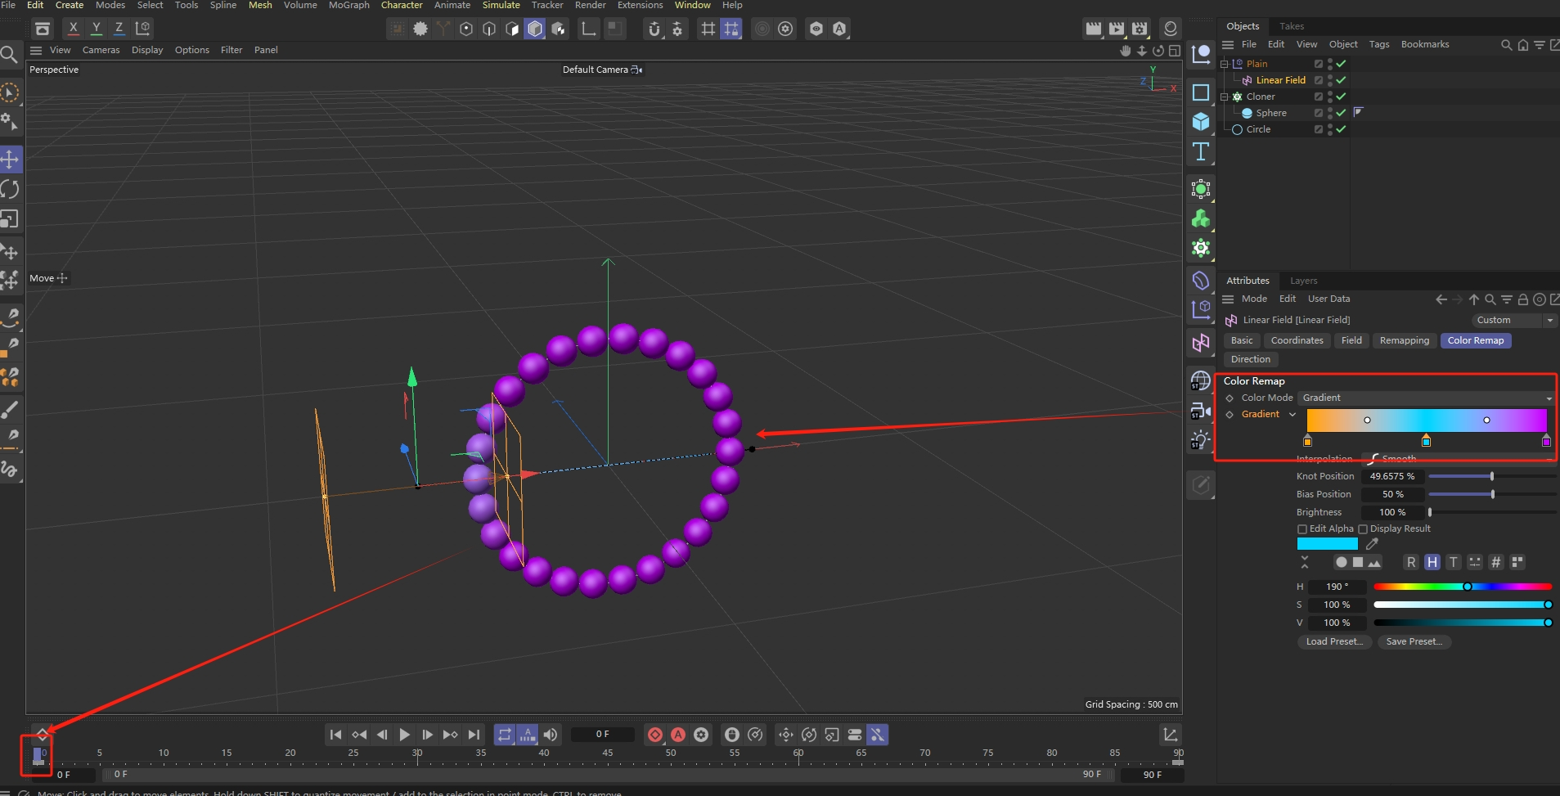Switch to the Layers tab
The width and height of the screenshot is (1560, 796).
coord(1304,281)
